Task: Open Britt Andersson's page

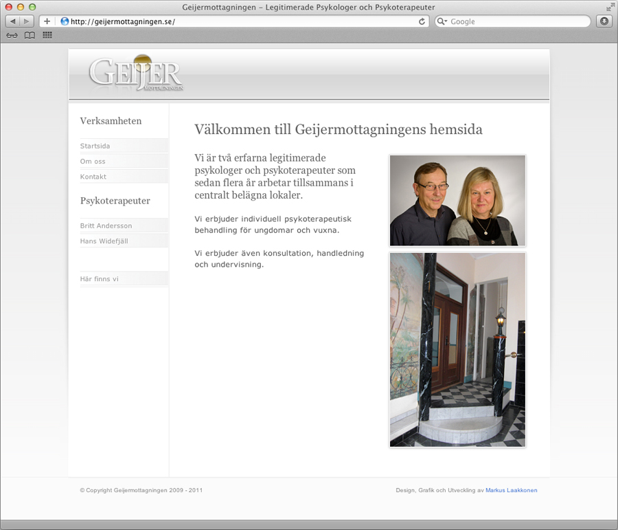Action: pos(124,225)
